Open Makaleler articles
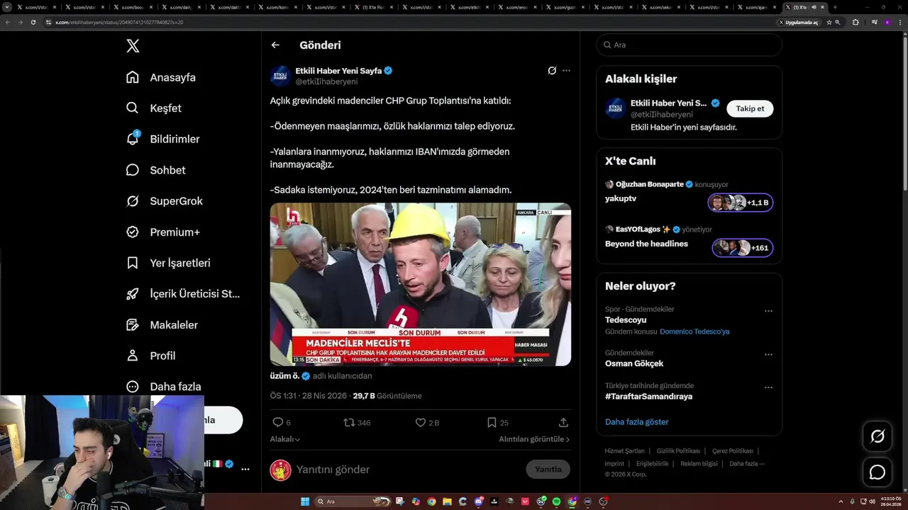 pyautogui.click(x=162, y=325)
